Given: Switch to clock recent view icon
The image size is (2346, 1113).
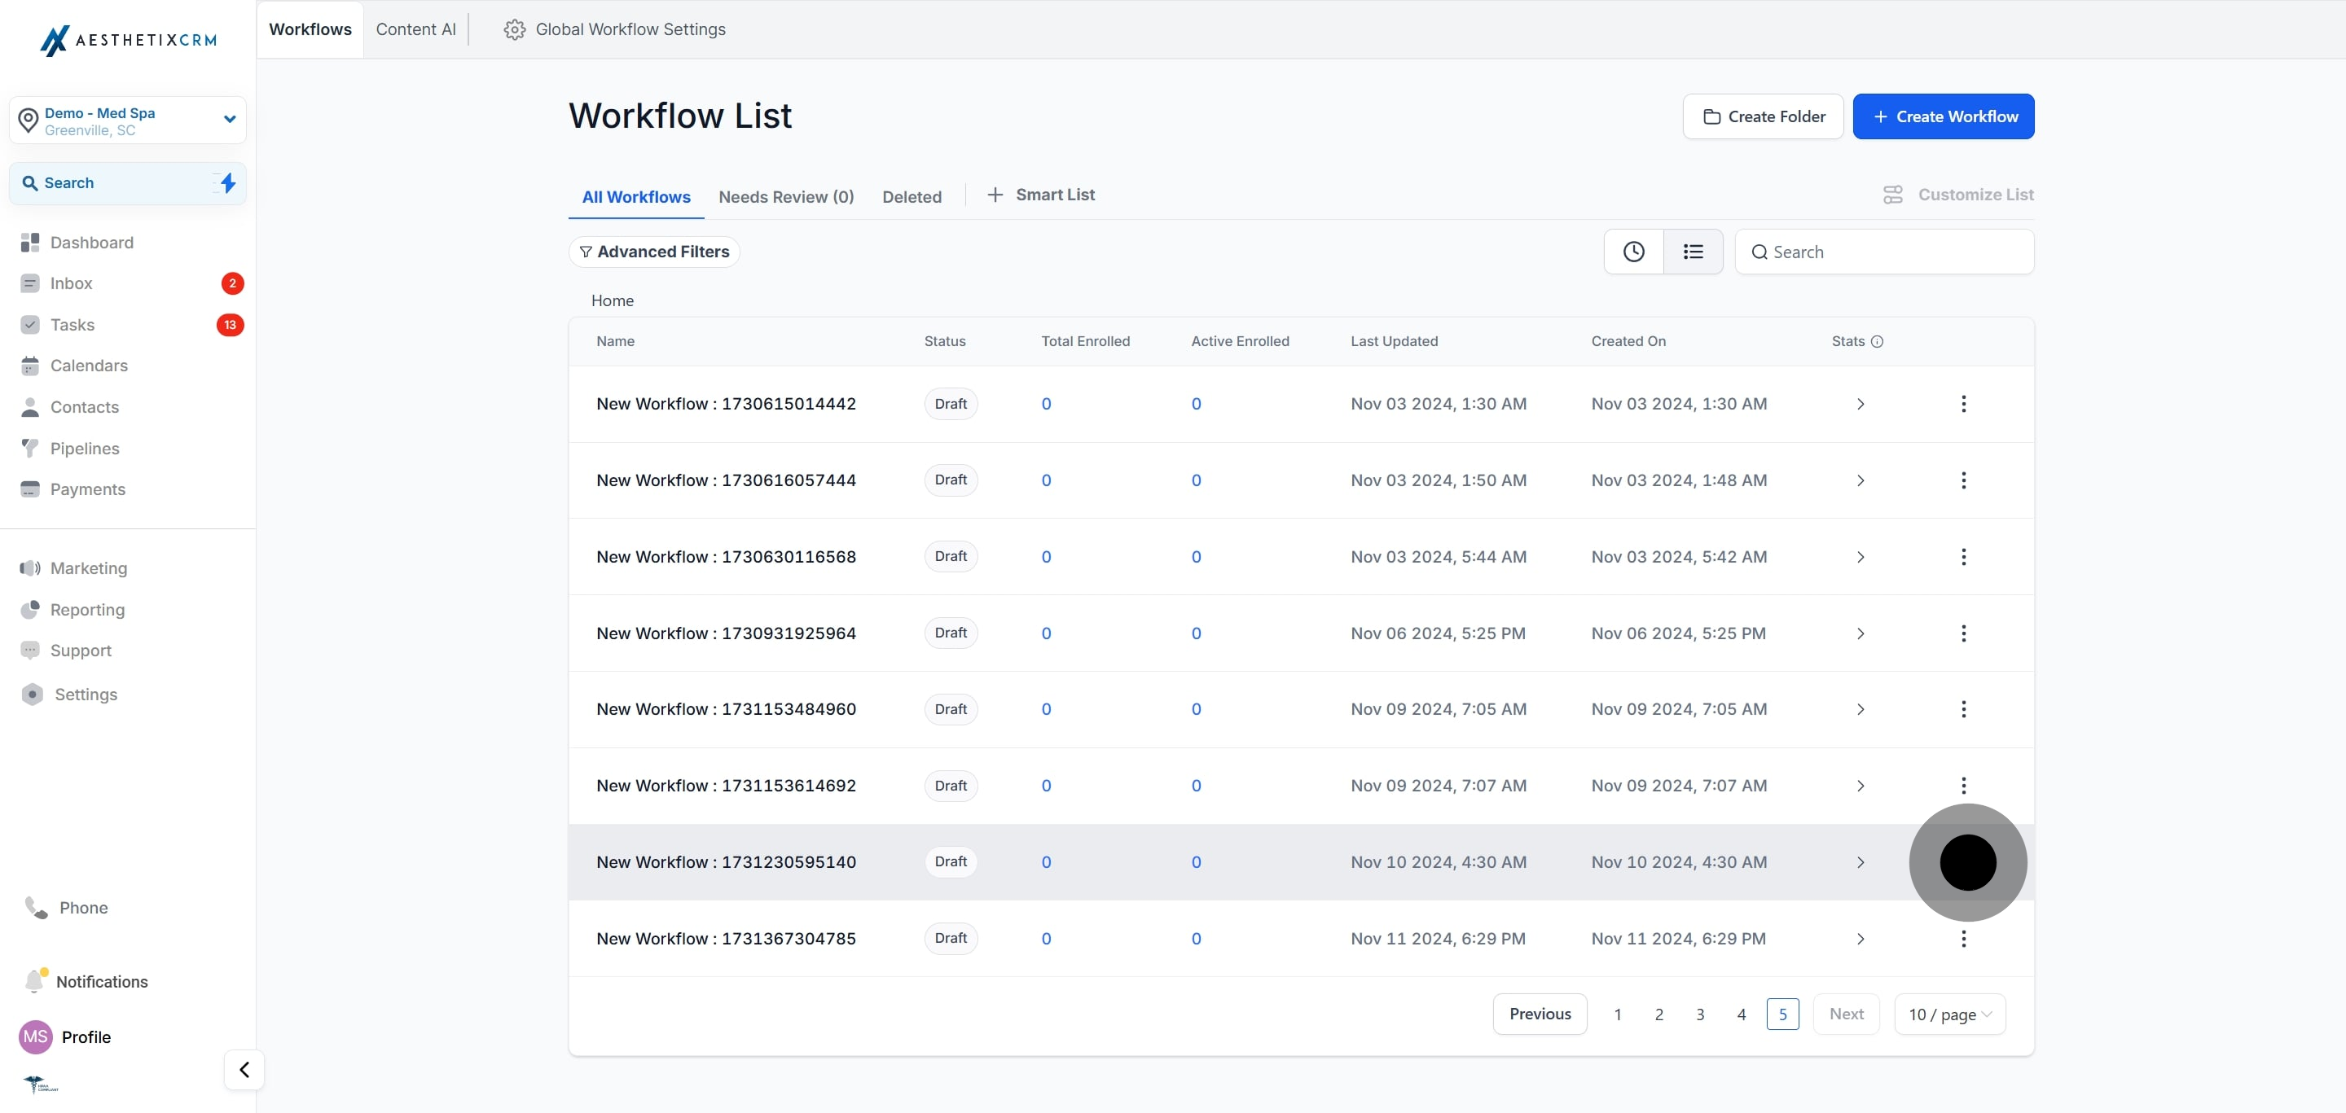Looking at the screenshot, I should (x=1633, y=251).
